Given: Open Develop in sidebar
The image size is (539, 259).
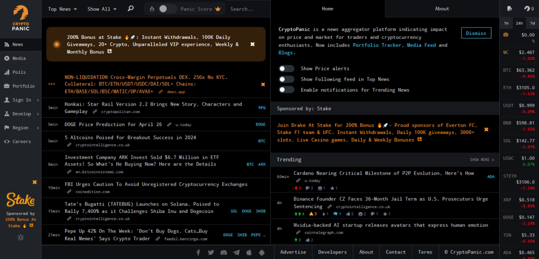Looking at the screenshot, I should (x=21, y=114).
